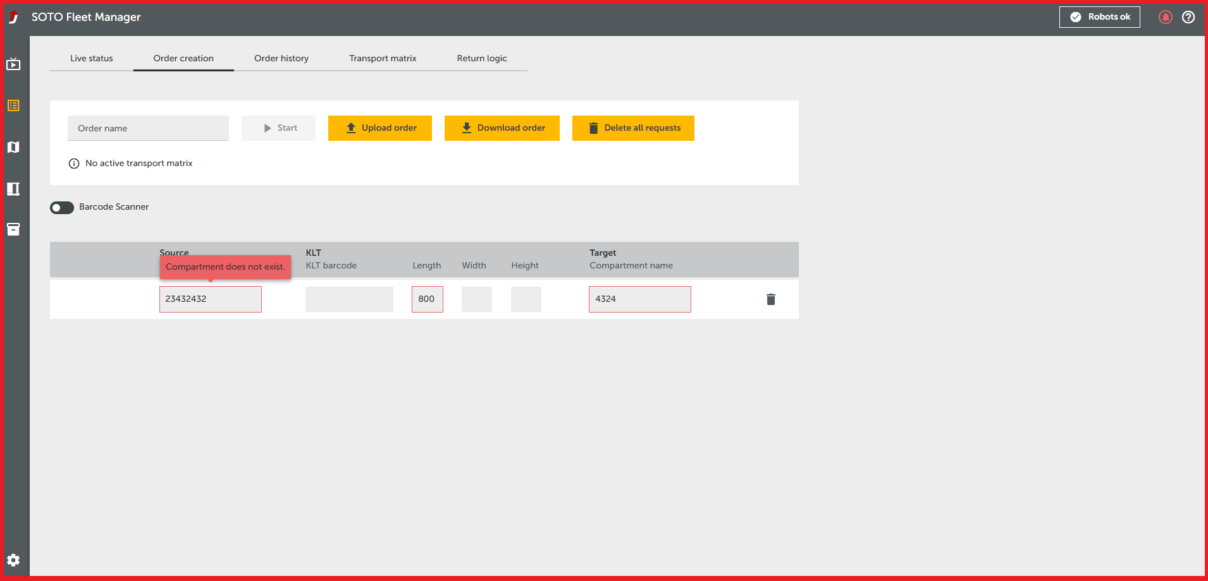1208x581 pixels.
Task: Click the transport matrix info icon
Action: pyautogui.click(x=74, y=164)
